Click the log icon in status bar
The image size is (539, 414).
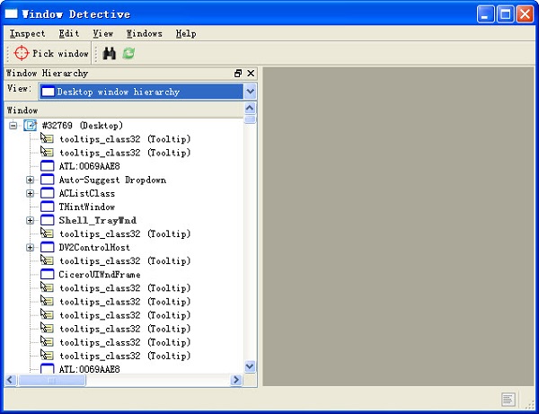click(508, 399)
